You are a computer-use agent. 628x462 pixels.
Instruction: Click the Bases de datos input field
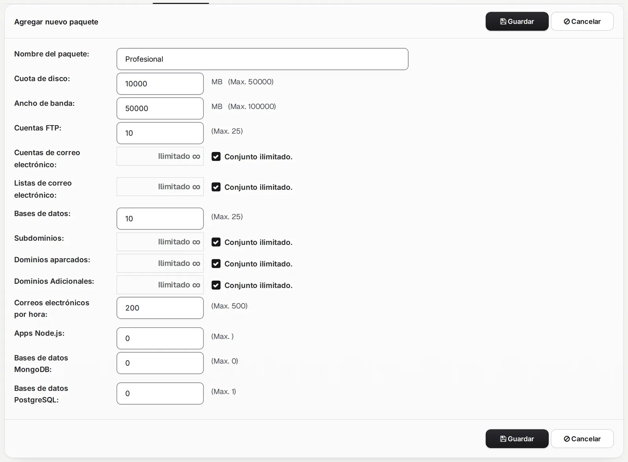[160, 219]
